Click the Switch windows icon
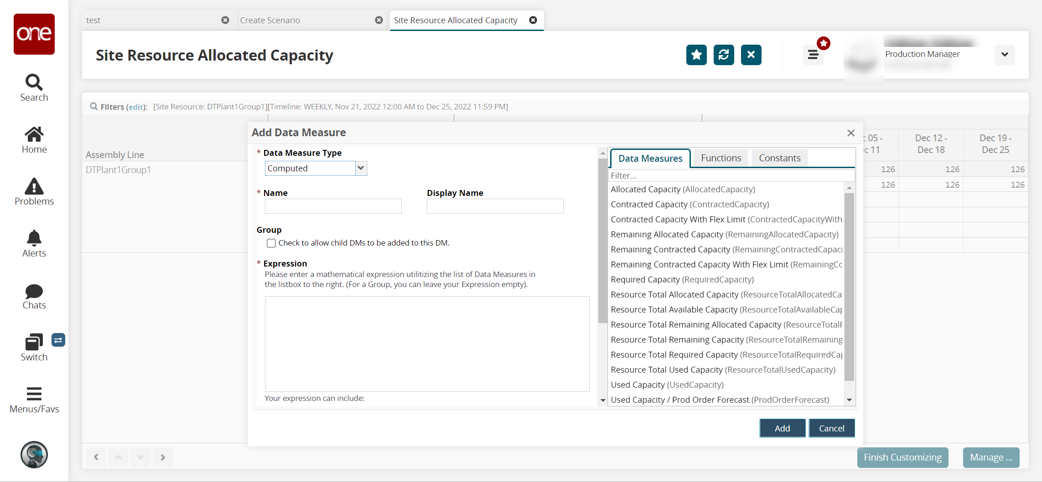This screenshot has height=482, width=1042. 34,342
